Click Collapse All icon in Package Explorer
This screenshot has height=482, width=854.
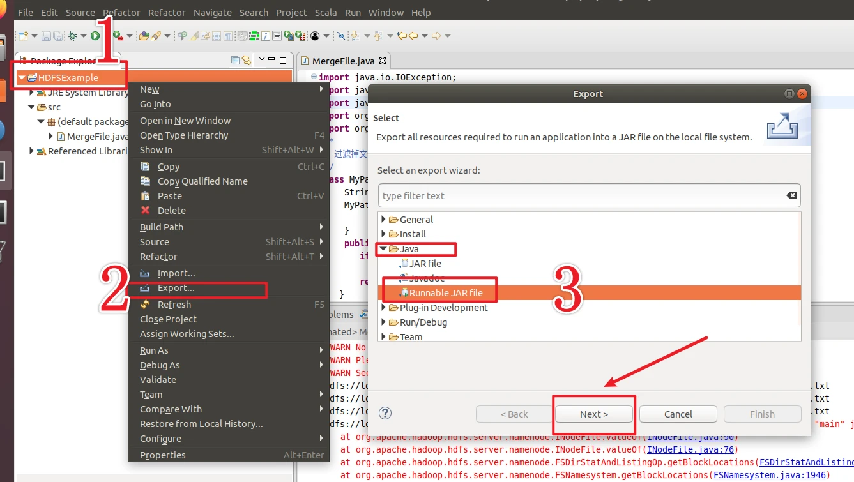click(236, 61)
